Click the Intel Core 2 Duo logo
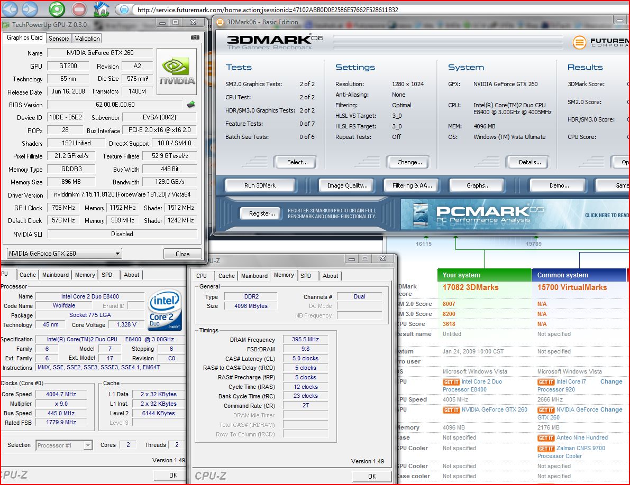 (165, 310)
